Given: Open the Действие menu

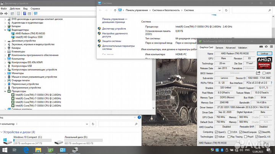Looking at the screenshot, I should coord(15,8).
